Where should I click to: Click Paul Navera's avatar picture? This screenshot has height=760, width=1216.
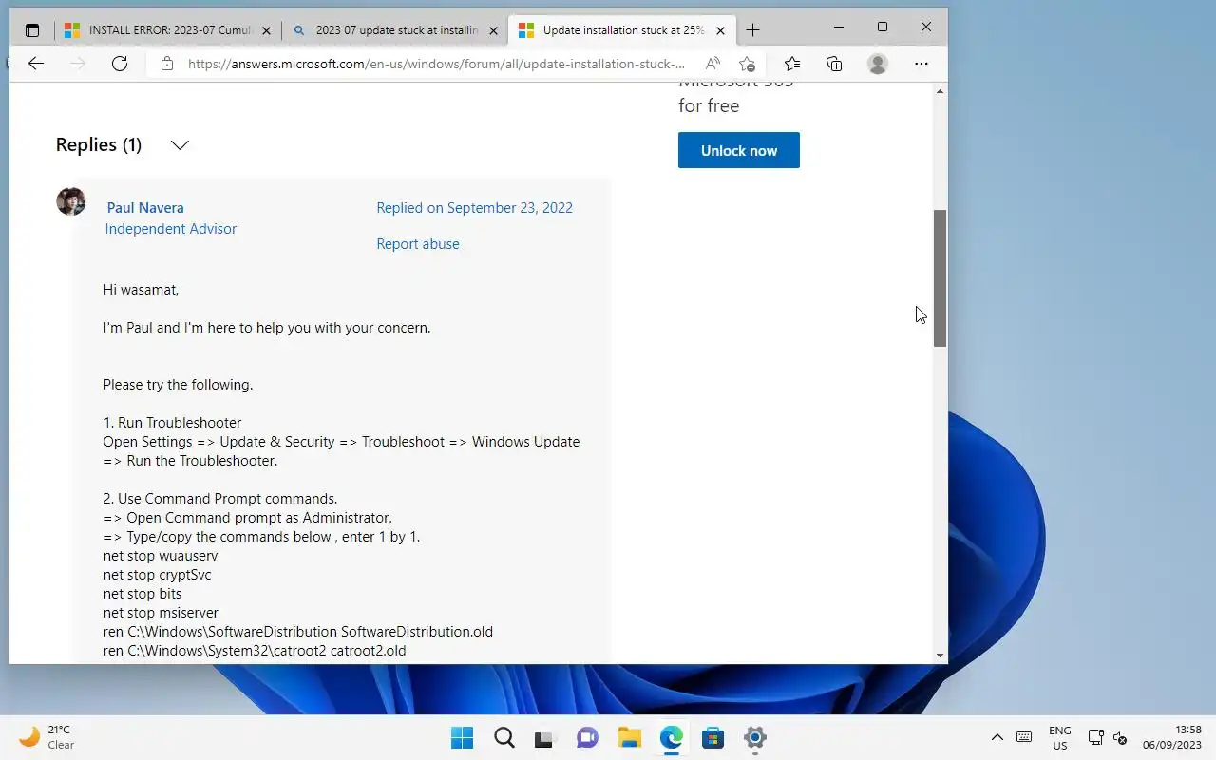click(x=71, y=201)
